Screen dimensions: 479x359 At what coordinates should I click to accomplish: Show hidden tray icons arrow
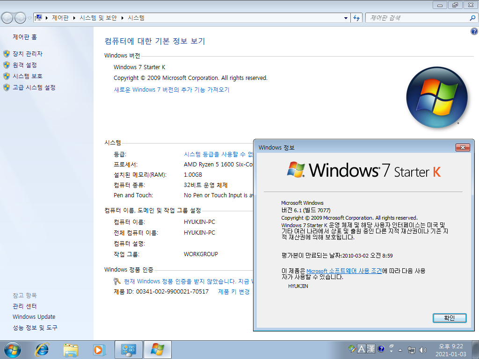[x=400, y=350]
